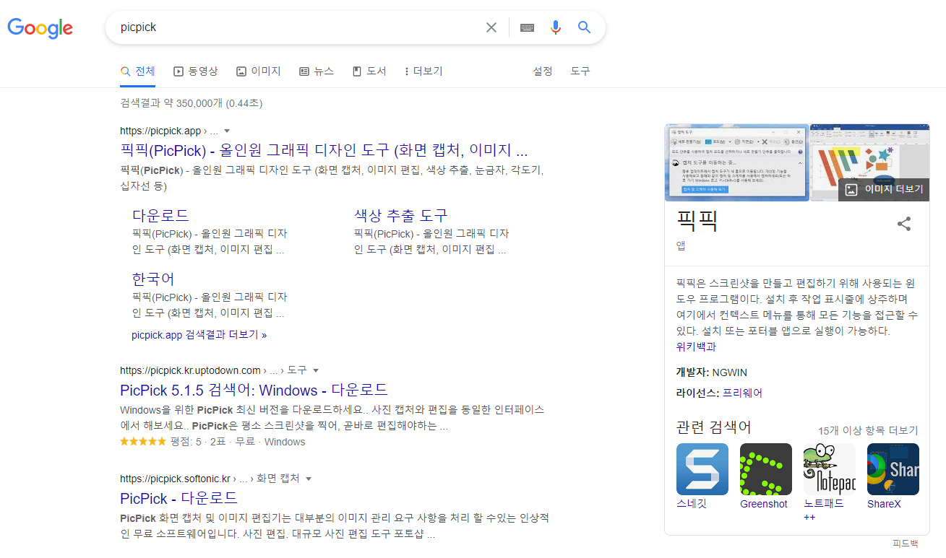This screenshot has width=946, height=558.
Task: Open the 스네깃 app icon
Action: (x=702, y=469)
